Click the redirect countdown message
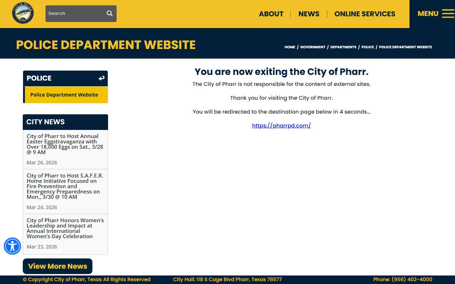The image size is (455, 284). pos(282,112)
